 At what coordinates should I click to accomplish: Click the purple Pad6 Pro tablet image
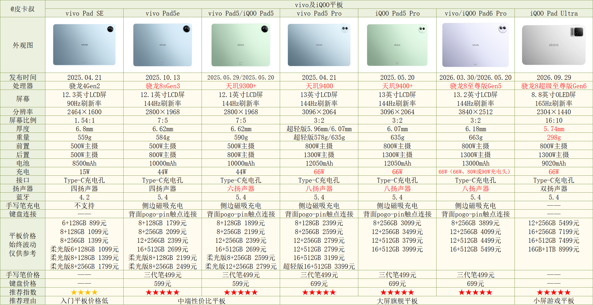tap(476, 45)
